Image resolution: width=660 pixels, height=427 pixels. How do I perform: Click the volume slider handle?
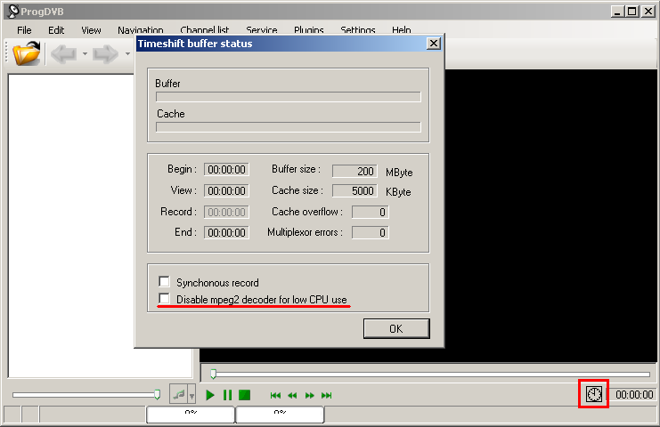click(157, 393)
